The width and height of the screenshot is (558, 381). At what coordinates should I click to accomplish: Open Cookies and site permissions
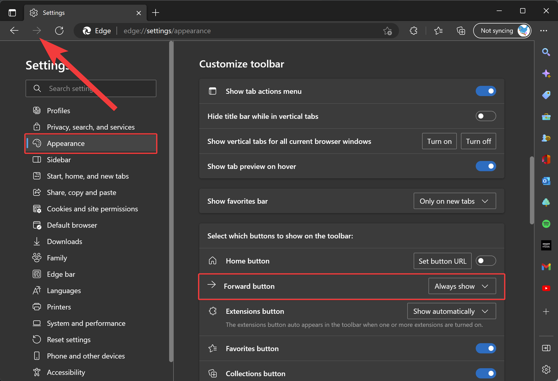coord(91,209)
